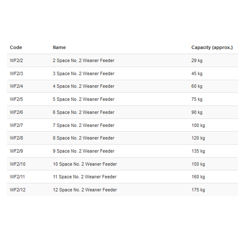Click the 10 Space No. 2 Weaner Feeder name
This screenshot has width=238, height=238.
pyautogui.click(x=85, y=164)
